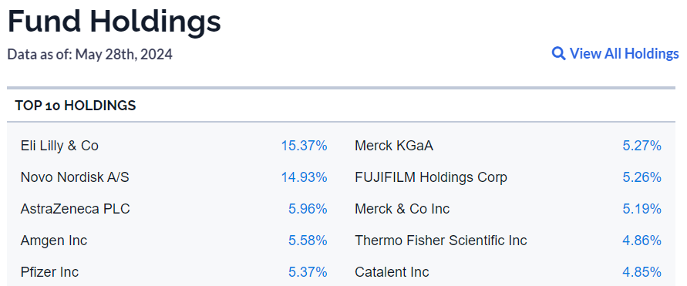Select the Pfizer Inc holding
This screenshot has width=687, height=286.
point(49,272)
